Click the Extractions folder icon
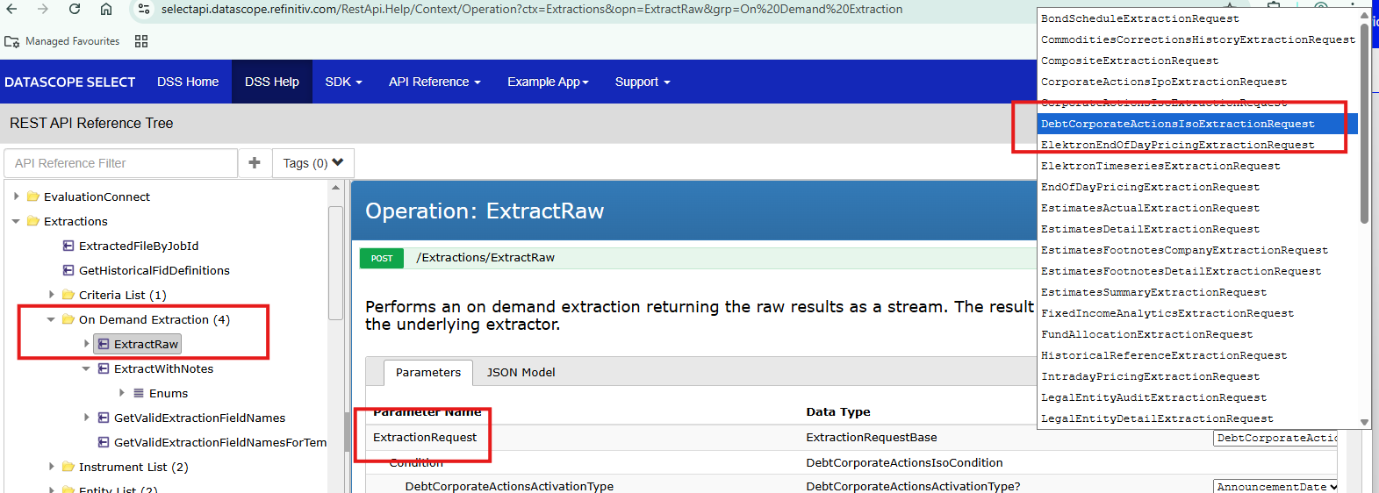The width and height of the screenshot is (1379, 493). click(33, 221)
